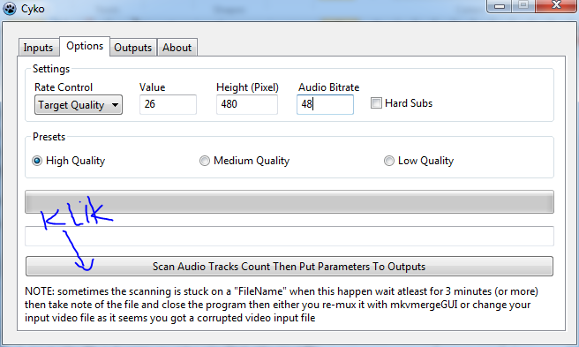Viewport: 579px width, 347px height.
Task: Click the NOTE text about scanning
Action: point(282,305)
